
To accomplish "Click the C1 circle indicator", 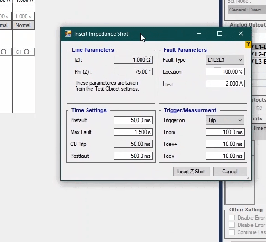I will pos(27,52).
